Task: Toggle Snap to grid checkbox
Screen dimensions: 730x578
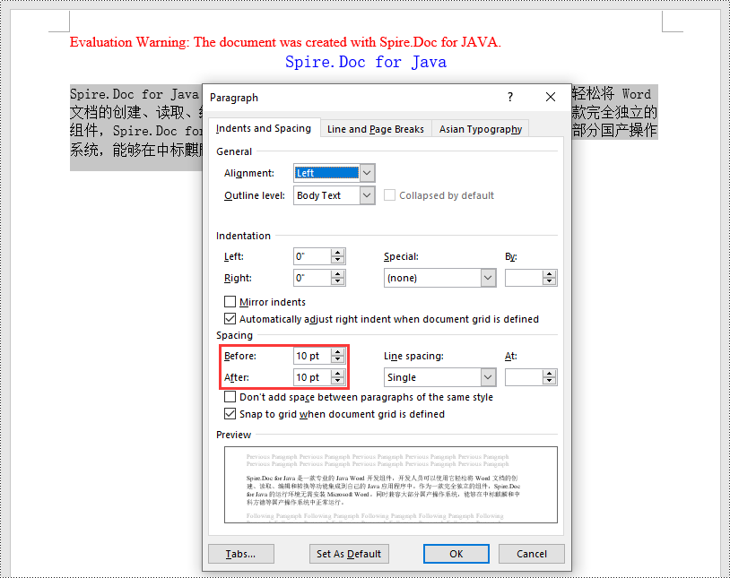Action: (230, 414)
